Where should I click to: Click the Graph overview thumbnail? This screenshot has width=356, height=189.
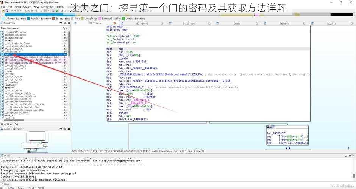point(35,142)
